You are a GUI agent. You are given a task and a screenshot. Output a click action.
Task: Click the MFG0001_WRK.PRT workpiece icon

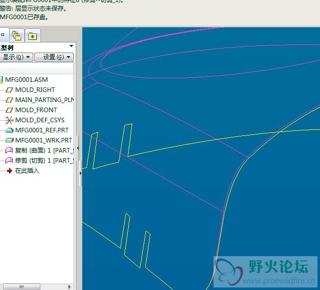(10, 140)
